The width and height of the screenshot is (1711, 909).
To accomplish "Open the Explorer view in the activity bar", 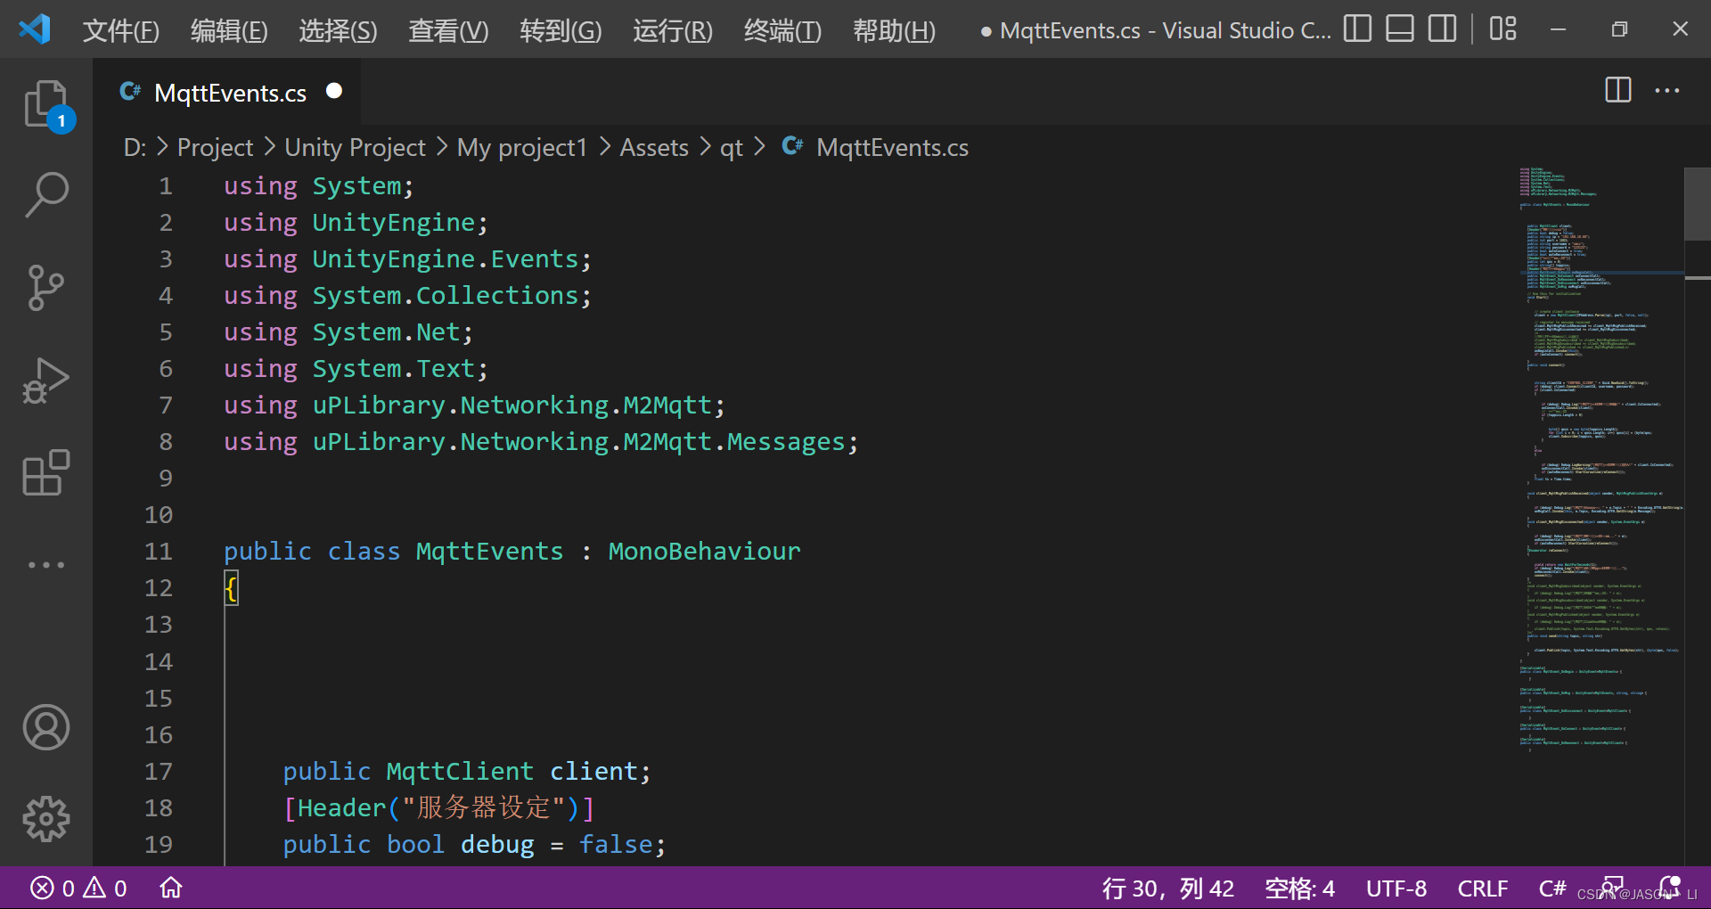I will (x=45, y=102).
